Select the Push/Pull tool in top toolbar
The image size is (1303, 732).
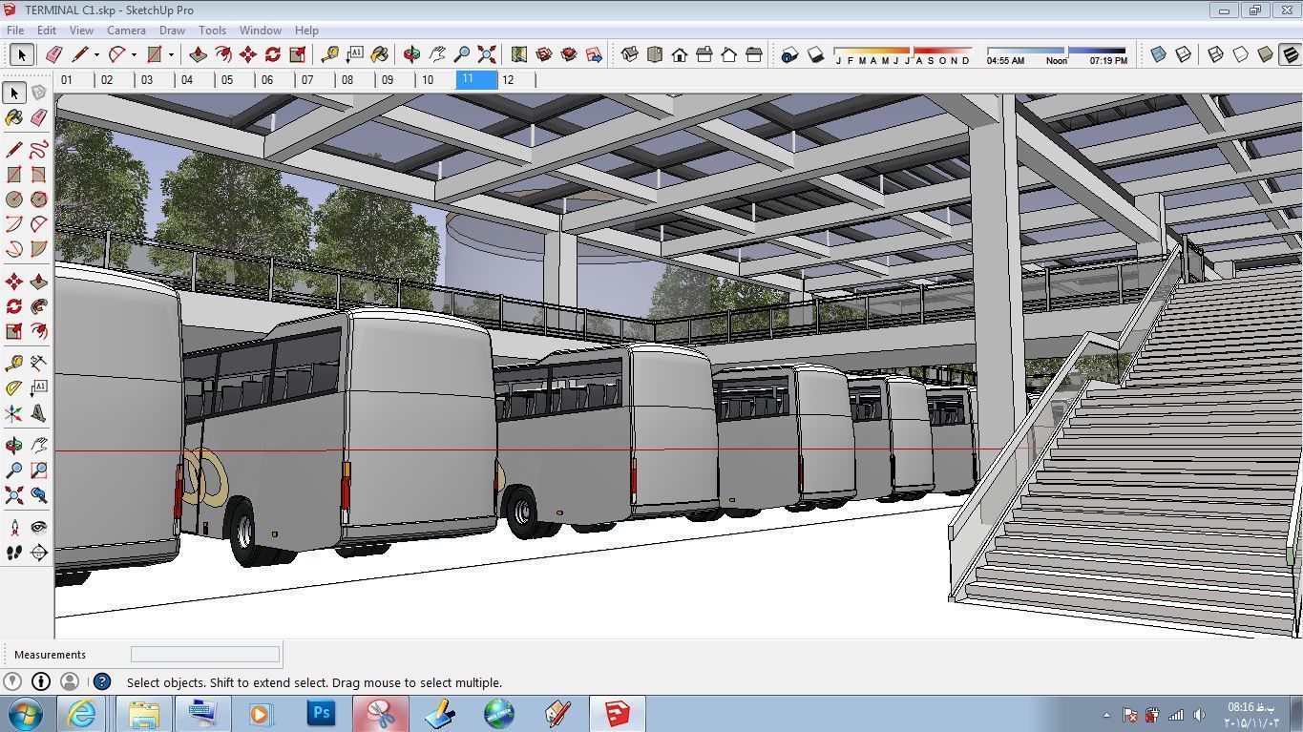(199, 54)
